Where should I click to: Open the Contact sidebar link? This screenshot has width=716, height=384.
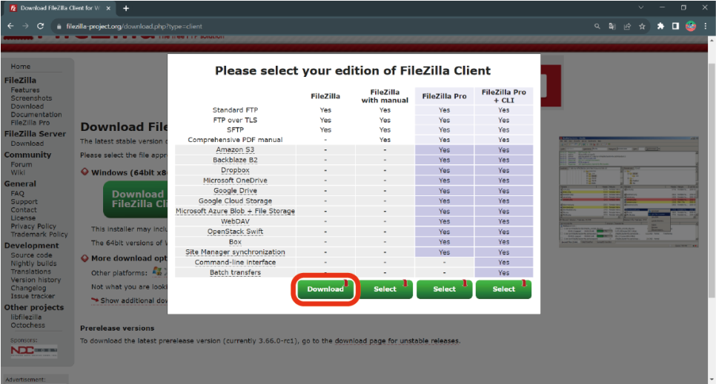(x=24, y=210)
